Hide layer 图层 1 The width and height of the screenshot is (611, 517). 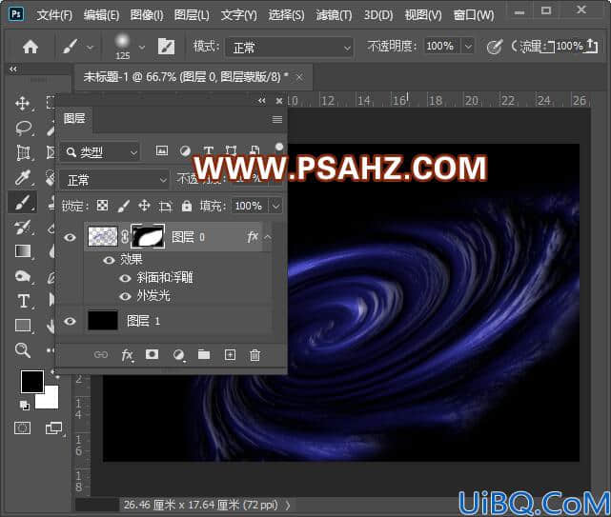click(70, 321)
